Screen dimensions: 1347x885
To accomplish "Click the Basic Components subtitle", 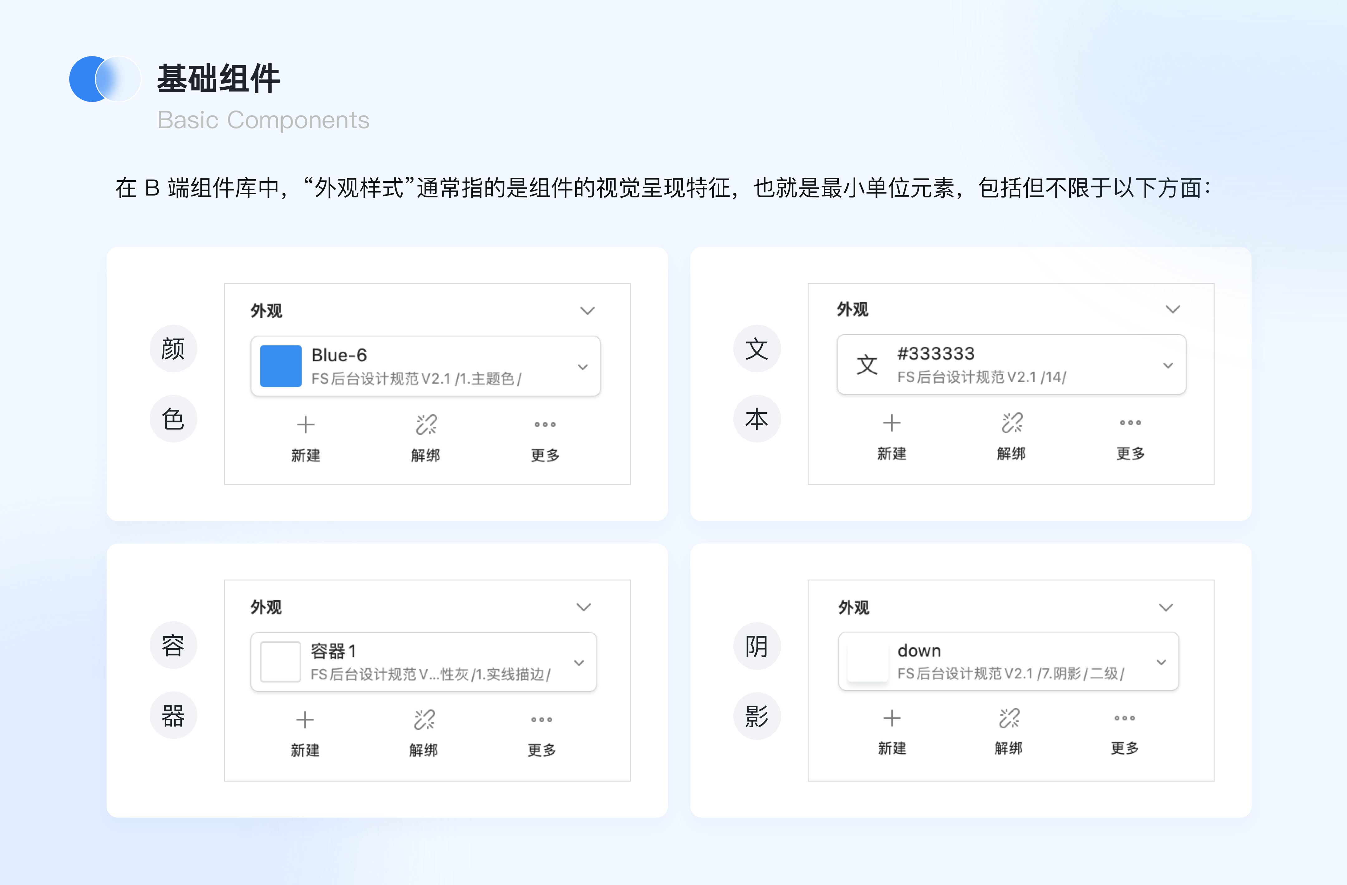I will point(263,120).
